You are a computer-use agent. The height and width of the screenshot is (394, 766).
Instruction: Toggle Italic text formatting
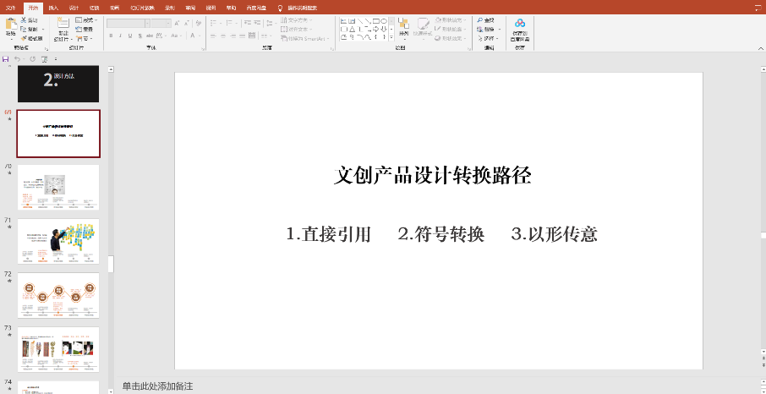121,36
